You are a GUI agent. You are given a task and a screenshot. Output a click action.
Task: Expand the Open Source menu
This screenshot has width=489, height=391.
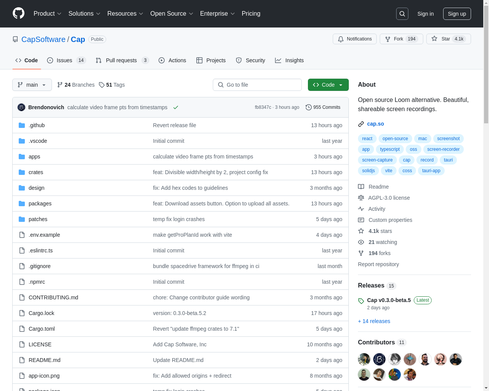point(172,14)
